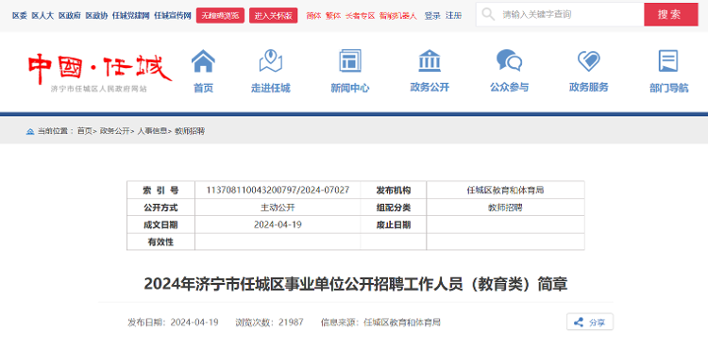Go to 首页 in the breadcrumb
Image resolution: width=708 pixels, height=350 pixels.
[84, 131]
